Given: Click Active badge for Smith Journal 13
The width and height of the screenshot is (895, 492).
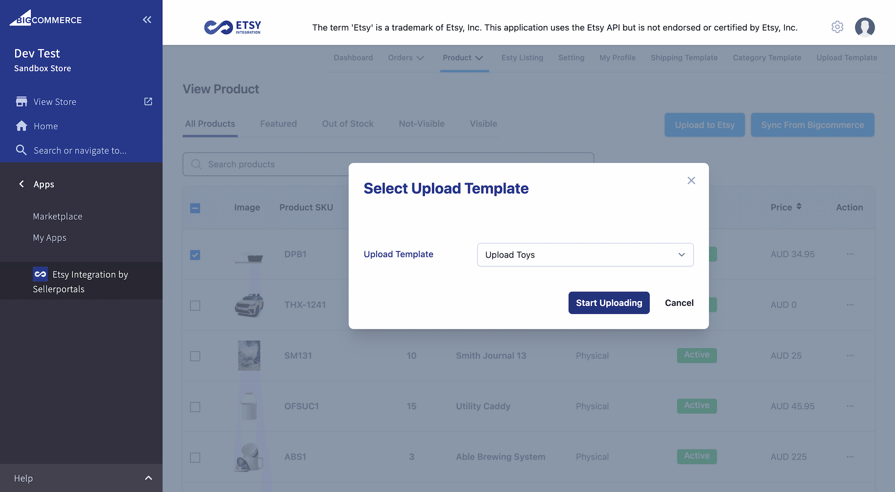Looking at the screenshot, I should [697, 355].
